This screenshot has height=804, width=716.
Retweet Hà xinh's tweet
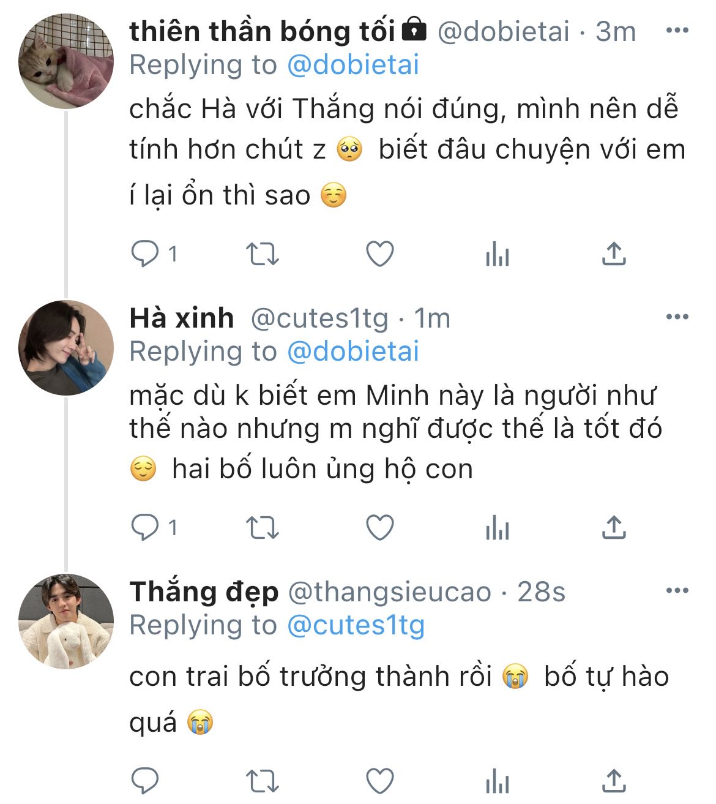click(262, 527)
